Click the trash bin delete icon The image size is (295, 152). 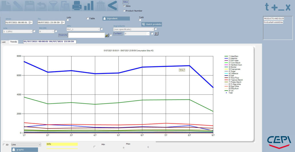(x=100, y=6)
